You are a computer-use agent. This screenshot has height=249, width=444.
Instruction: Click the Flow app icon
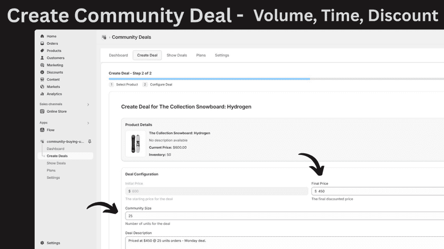click(42, 130)
